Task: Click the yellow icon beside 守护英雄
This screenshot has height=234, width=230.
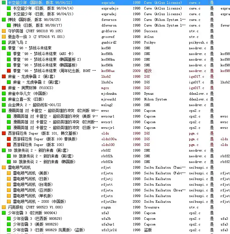Action: pyautogui.click(x=4, y=31)
